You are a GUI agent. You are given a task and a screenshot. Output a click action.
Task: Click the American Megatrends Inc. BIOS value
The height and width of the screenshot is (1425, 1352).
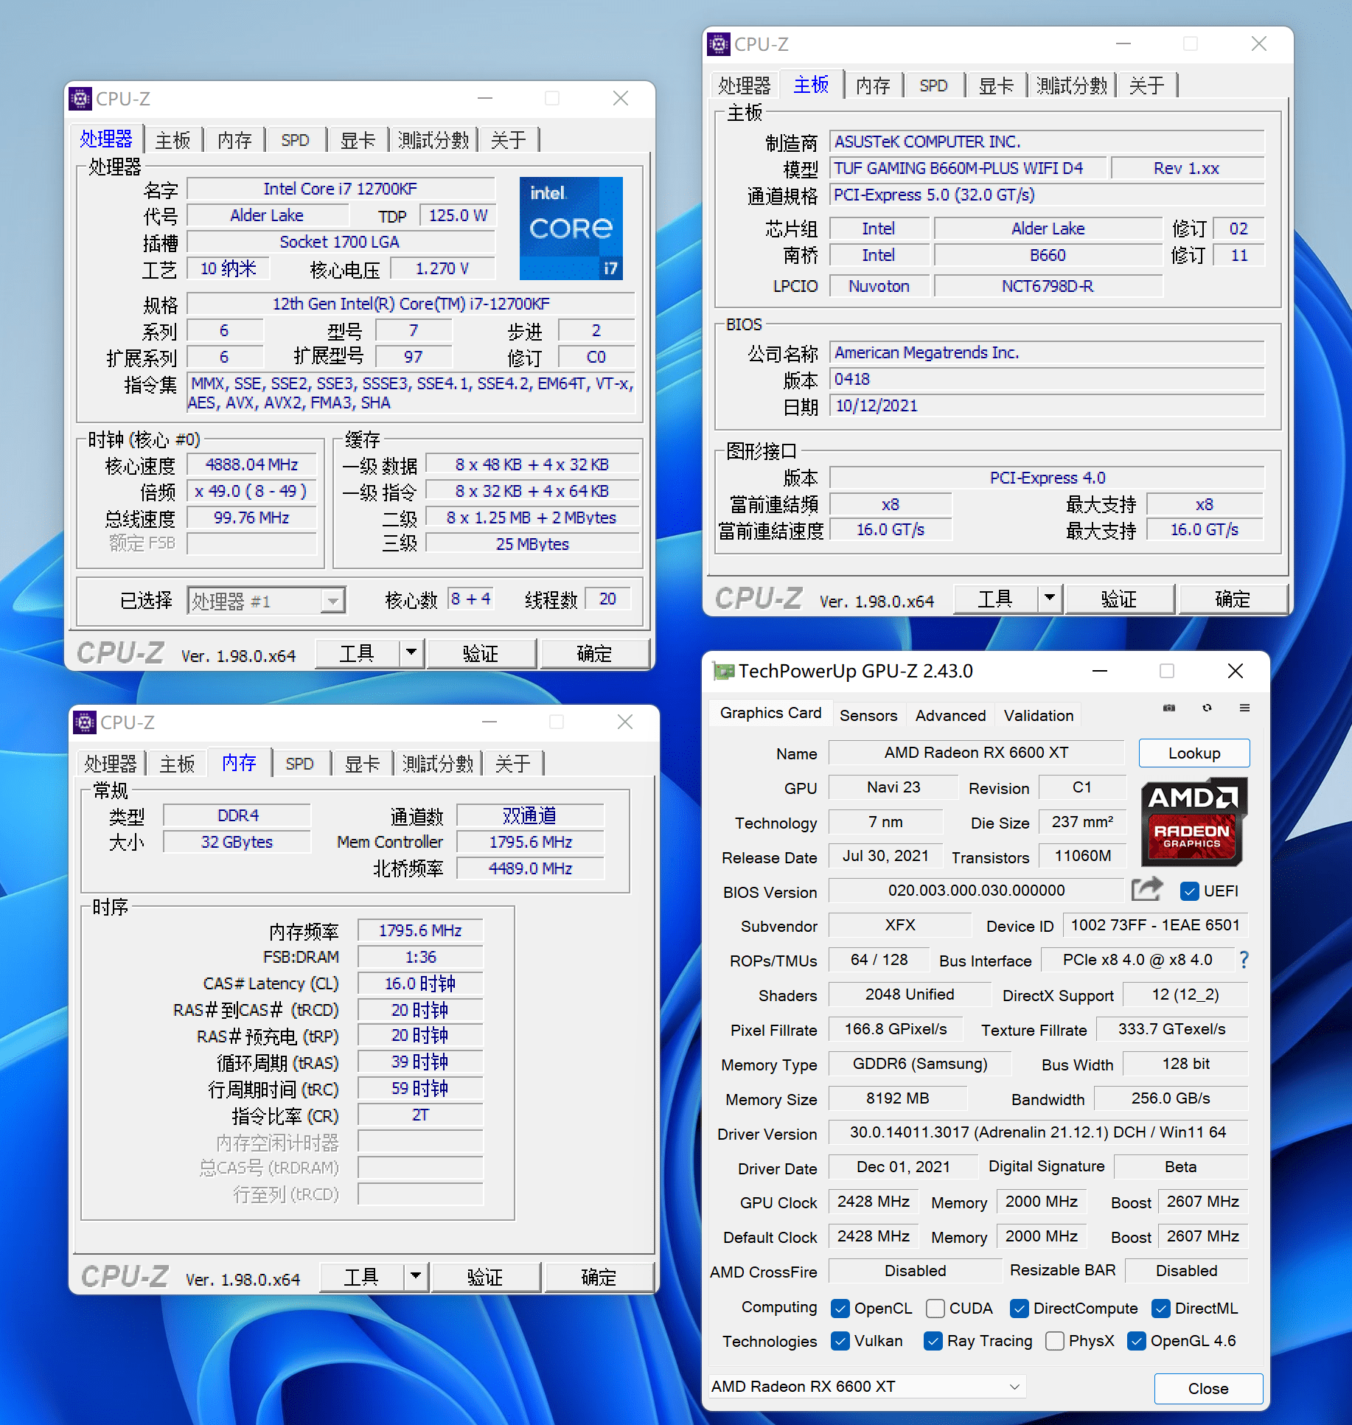point(1047,352)
